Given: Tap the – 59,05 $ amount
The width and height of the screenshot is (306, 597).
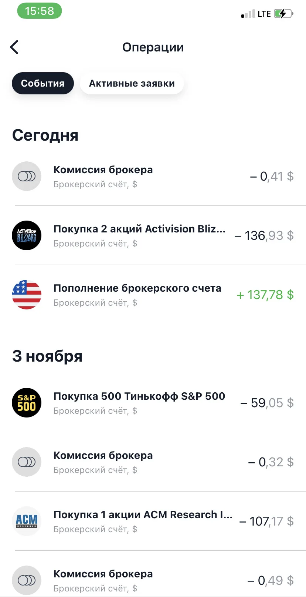Looking at the screenshot, I should click(267, 403).
